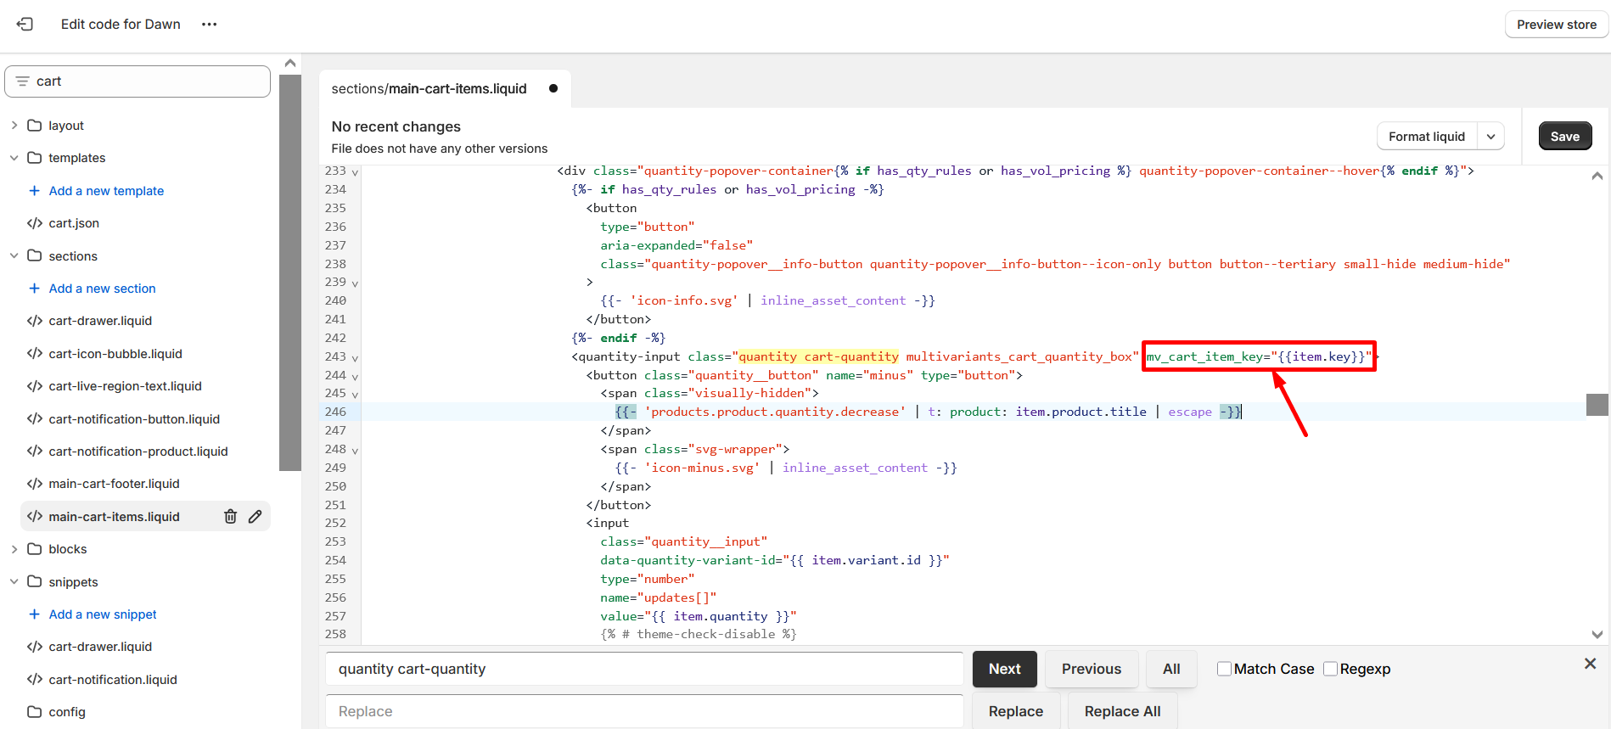This screenshot has height=729, width=1611.
Task: Click the snippets folder icon
Action: [x=35, y=581]
